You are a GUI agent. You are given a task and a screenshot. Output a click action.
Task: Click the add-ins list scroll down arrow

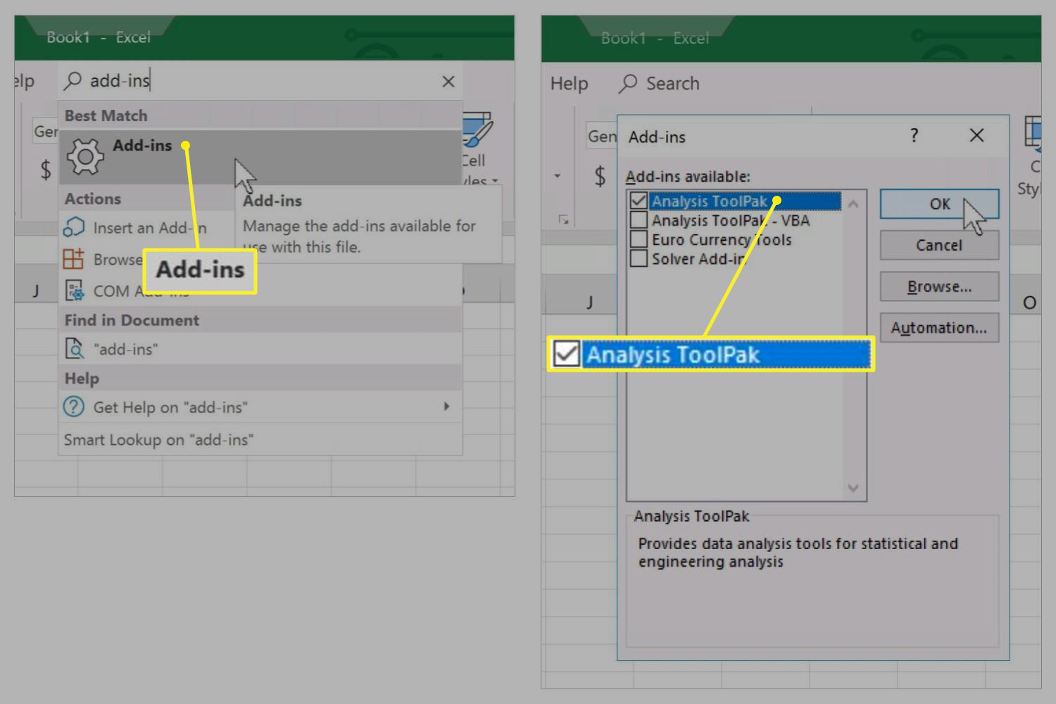click(853, 488)
